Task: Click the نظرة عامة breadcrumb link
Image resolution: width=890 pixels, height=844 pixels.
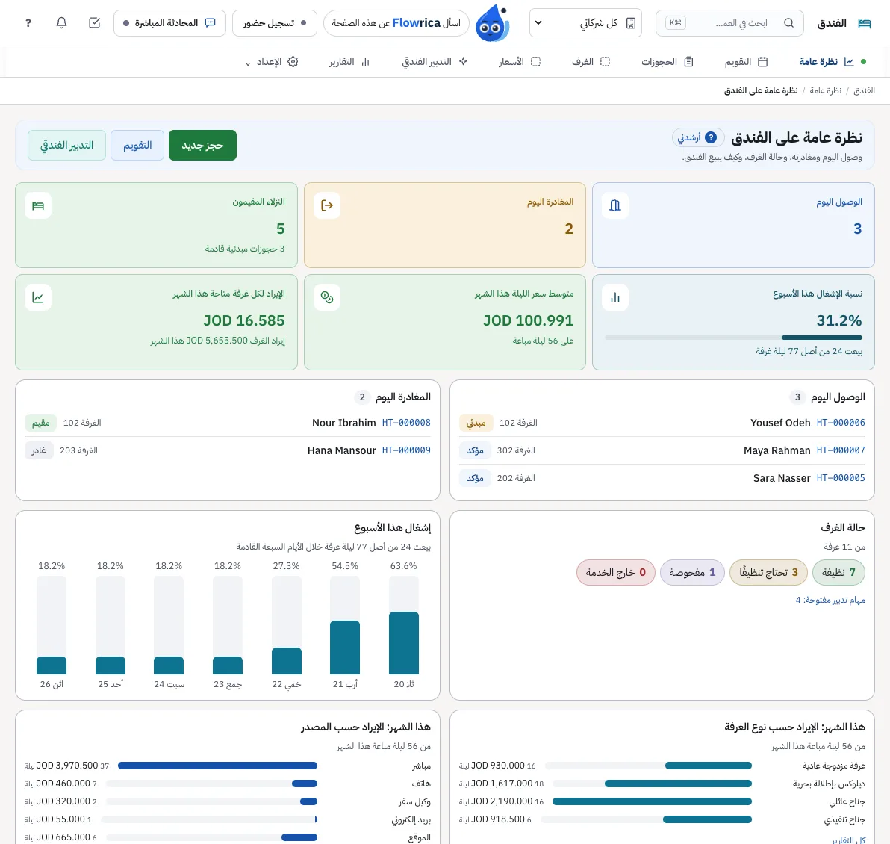Action: 825,91
